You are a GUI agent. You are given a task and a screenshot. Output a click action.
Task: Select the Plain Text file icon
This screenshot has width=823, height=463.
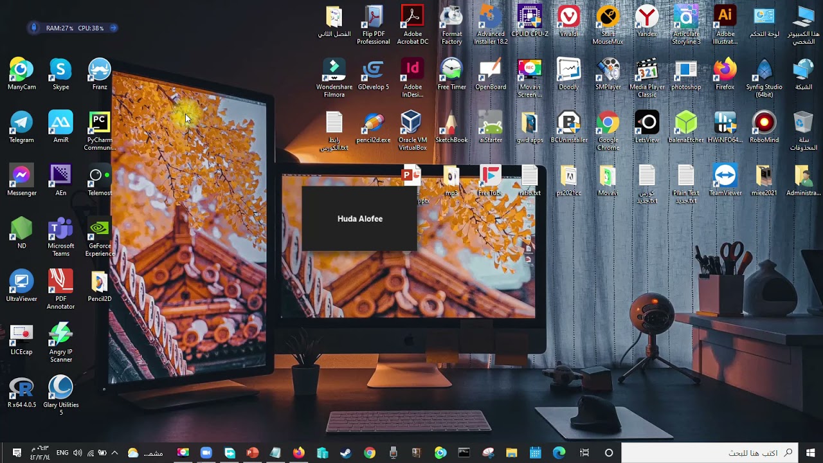(686, 183)
